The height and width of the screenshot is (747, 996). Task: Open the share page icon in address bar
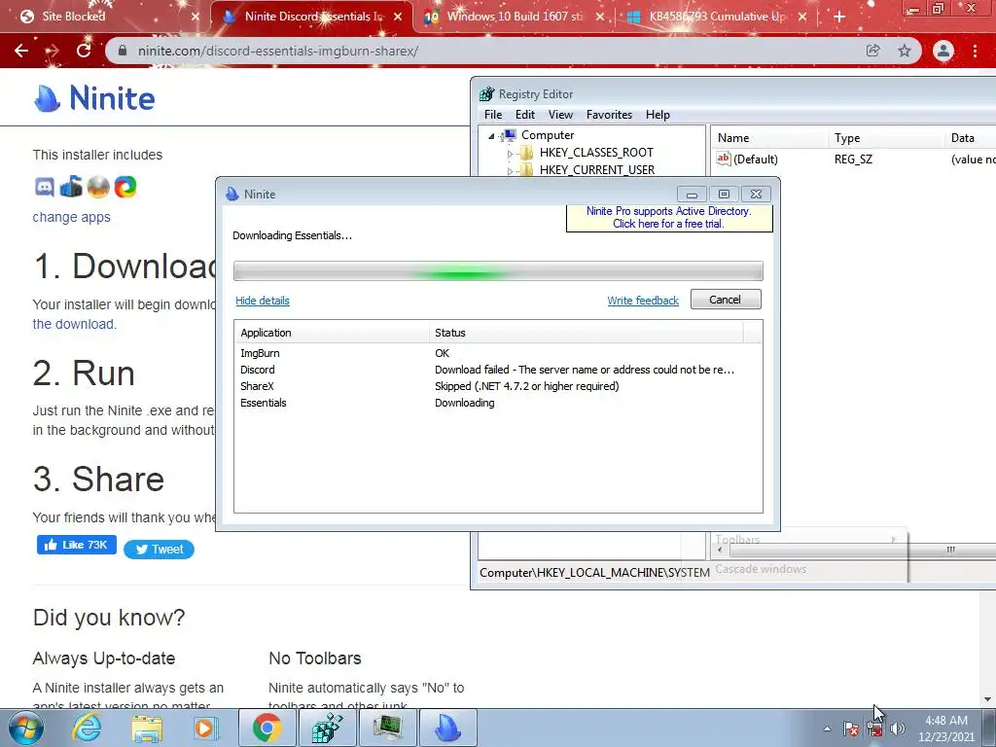873,51
